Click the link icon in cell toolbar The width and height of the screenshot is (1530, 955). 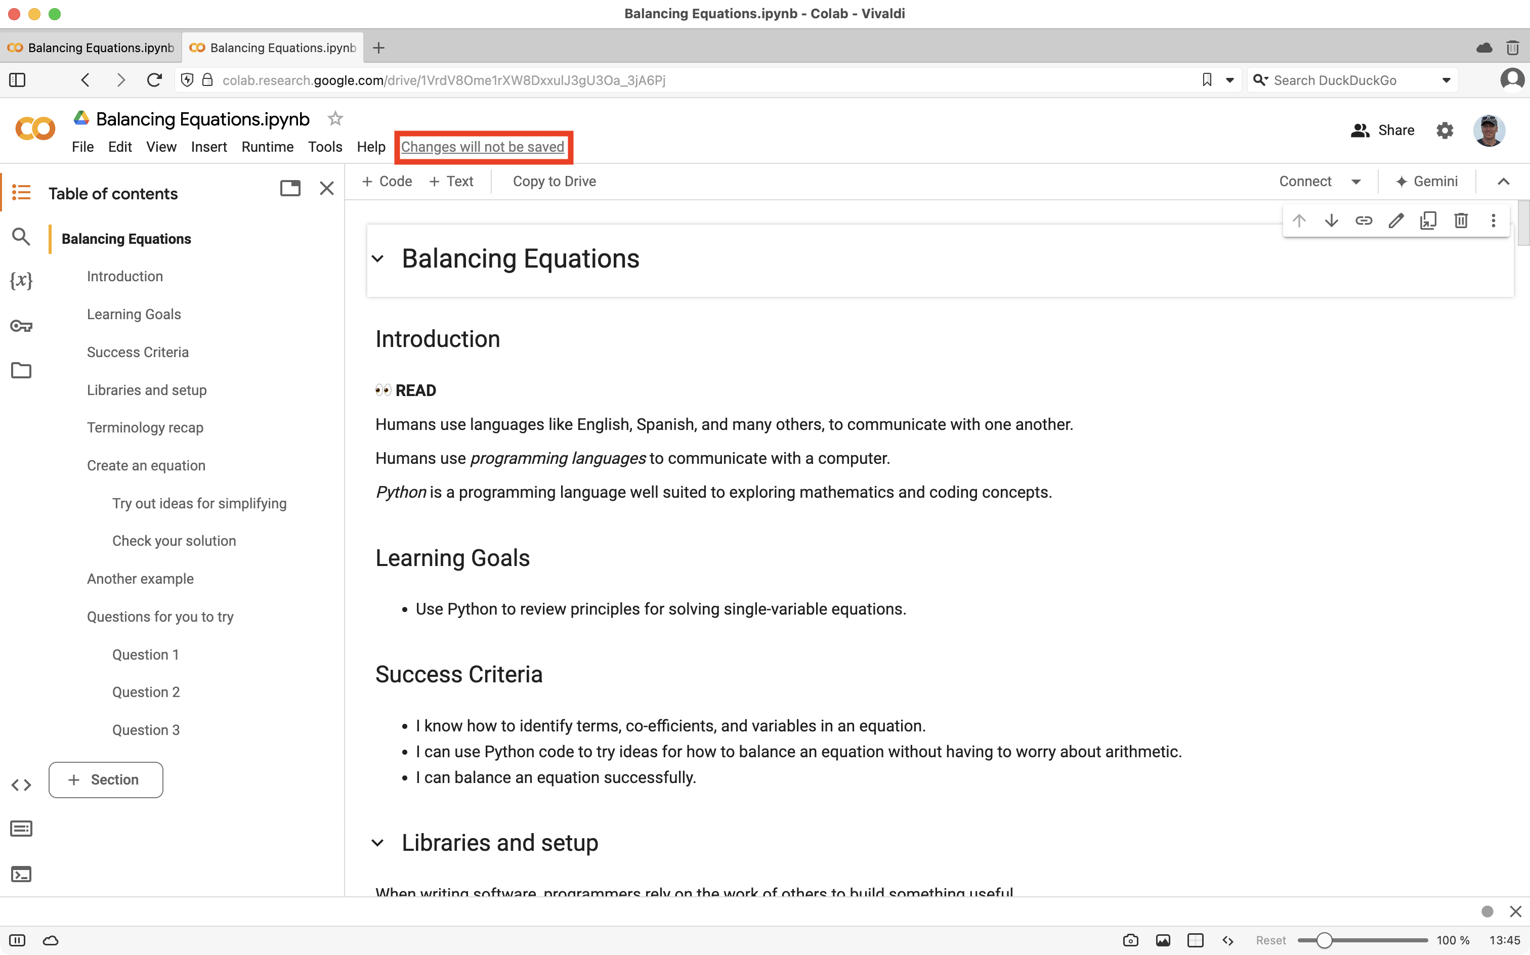click(x=1363, y=220)
